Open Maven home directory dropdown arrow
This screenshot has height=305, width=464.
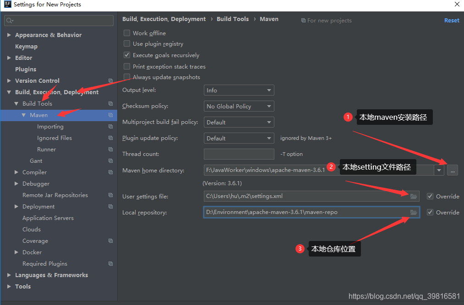click(x=439, y=170)
